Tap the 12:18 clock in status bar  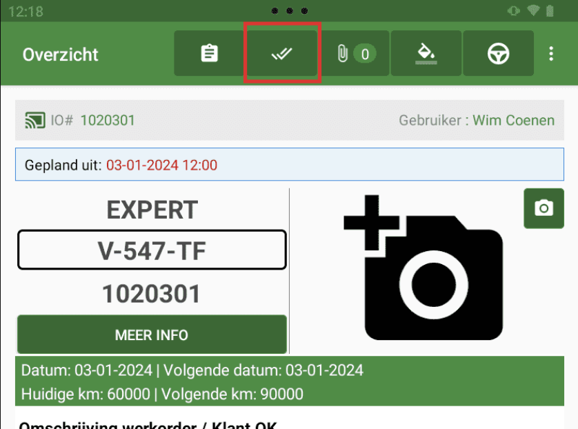26,12
